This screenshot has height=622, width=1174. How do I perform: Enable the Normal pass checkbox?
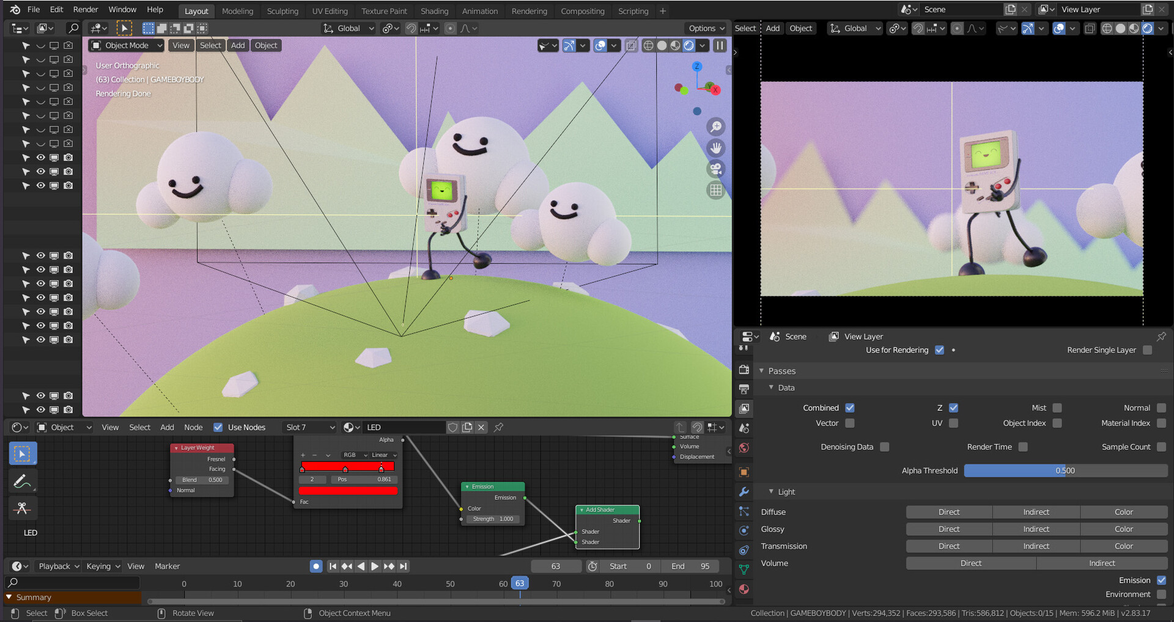[x=1161, y=408]
